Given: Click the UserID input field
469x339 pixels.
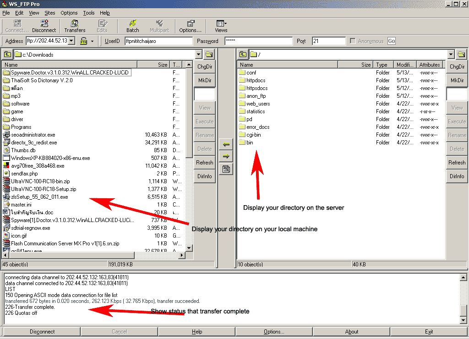Looking at the screenshot, I should click(158, 41).
